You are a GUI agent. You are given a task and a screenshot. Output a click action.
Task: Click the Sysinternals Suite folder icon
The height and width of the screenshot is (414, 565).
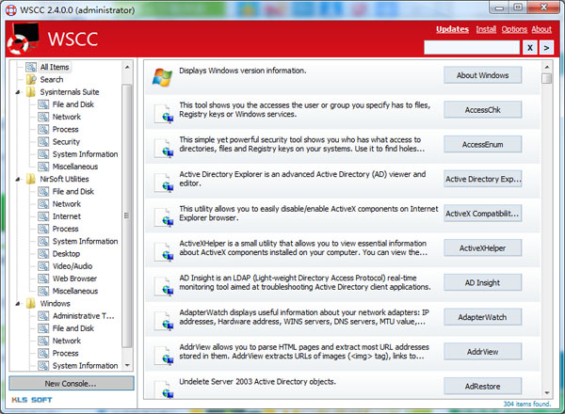(x=31, y=92)
